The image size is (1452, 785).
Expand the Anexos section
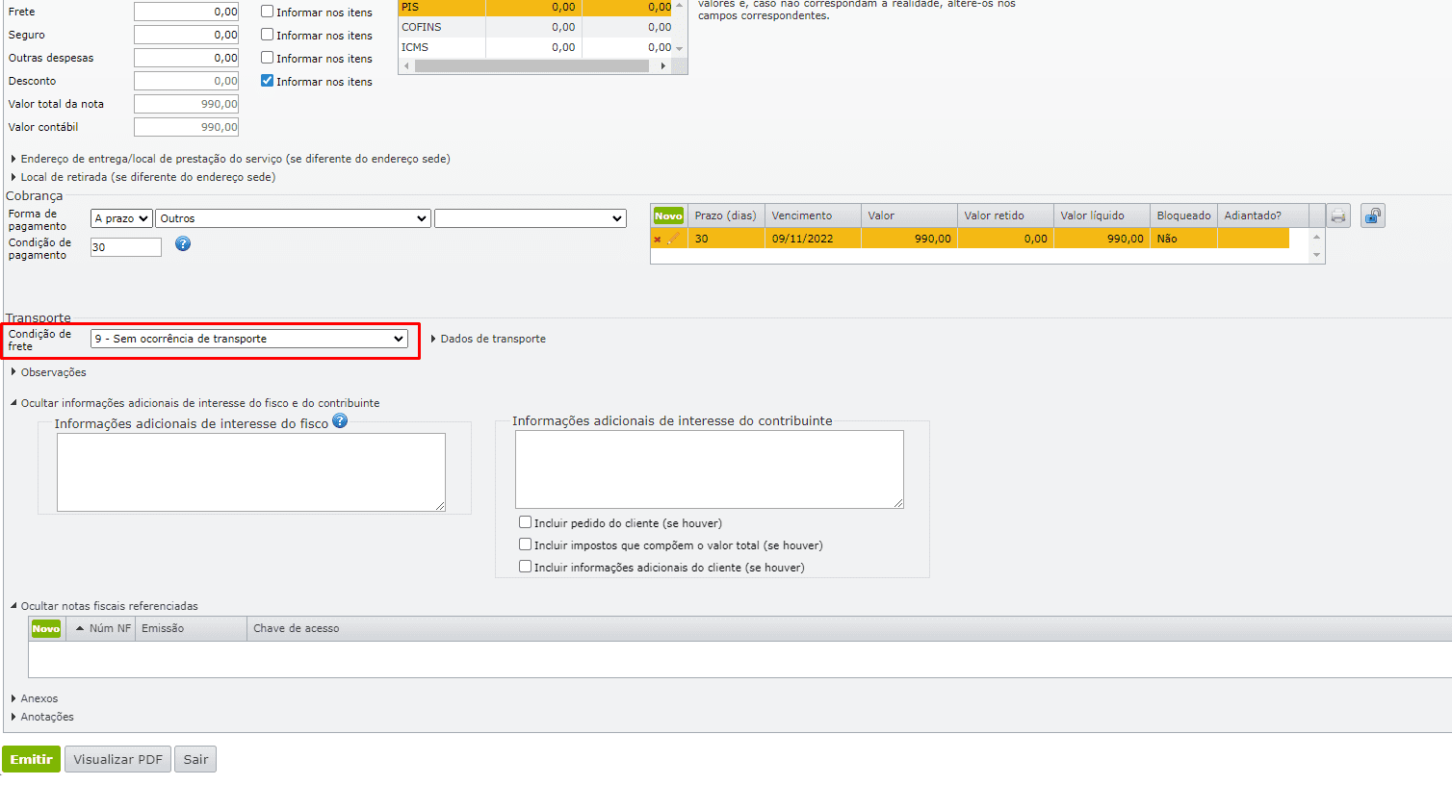coord(34,698)
